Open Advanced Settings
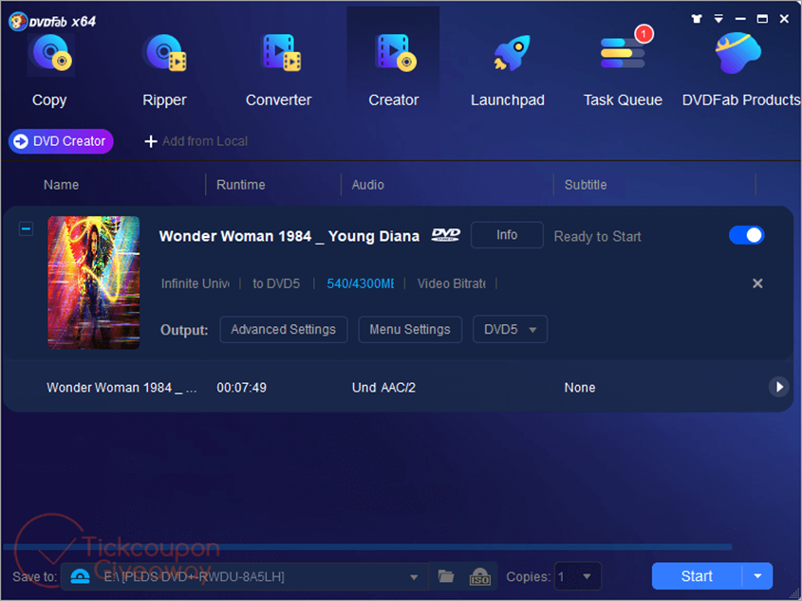This screenshot has width=802, height=601. (x=284, y=330)
